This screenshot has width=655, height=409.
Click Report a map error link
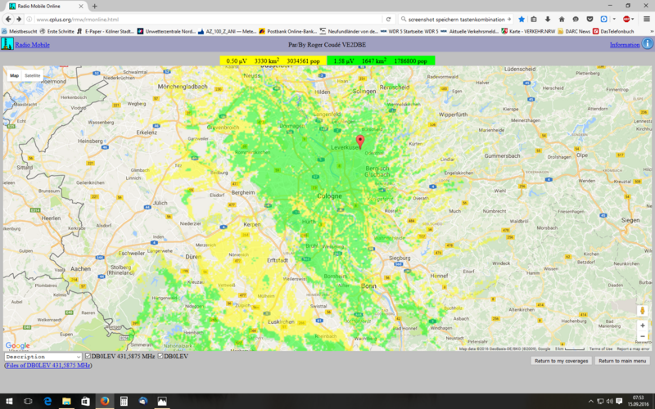coord(633,348)
